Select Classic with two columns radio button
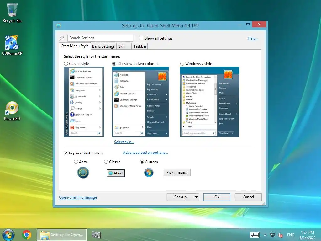Screen dimensions: 321x241 tap(114, 64)
